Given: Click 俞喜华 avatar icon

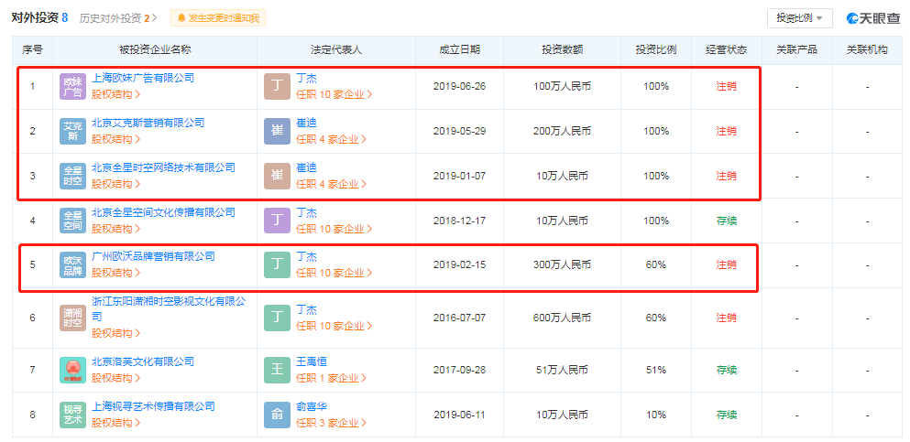Looking at the screenshot, I should (277, 415).
